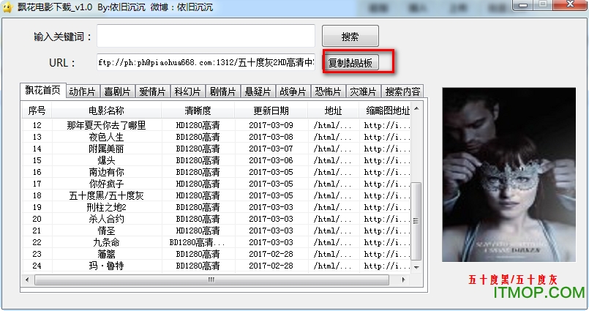Click the vertical scrollbar down arrow

416,267
